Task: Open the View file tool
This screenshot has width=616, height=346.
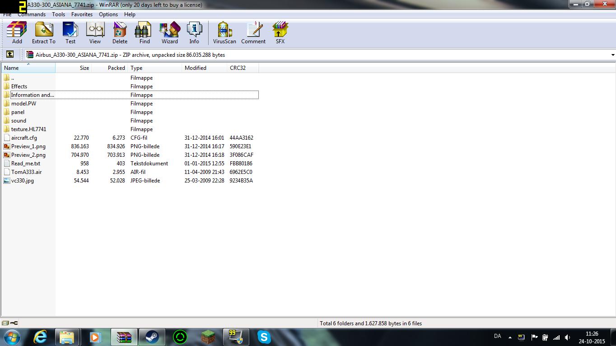Action: [x=95, y=33]
